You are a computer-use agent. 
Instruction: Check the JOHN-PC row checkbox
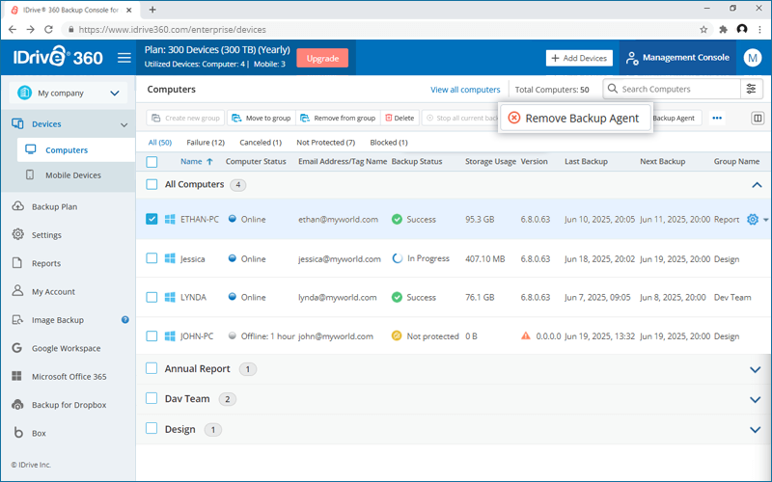pos(152,335)
